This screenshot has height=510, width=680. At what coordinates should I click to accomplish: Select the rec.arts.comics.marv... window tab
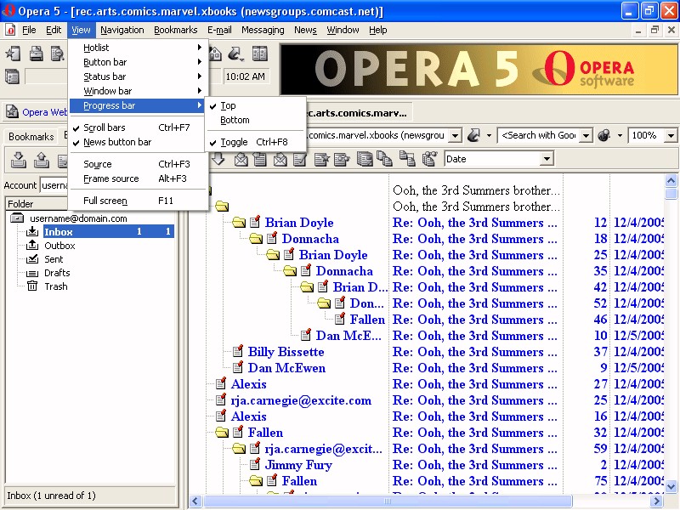(x=358, y=113)
